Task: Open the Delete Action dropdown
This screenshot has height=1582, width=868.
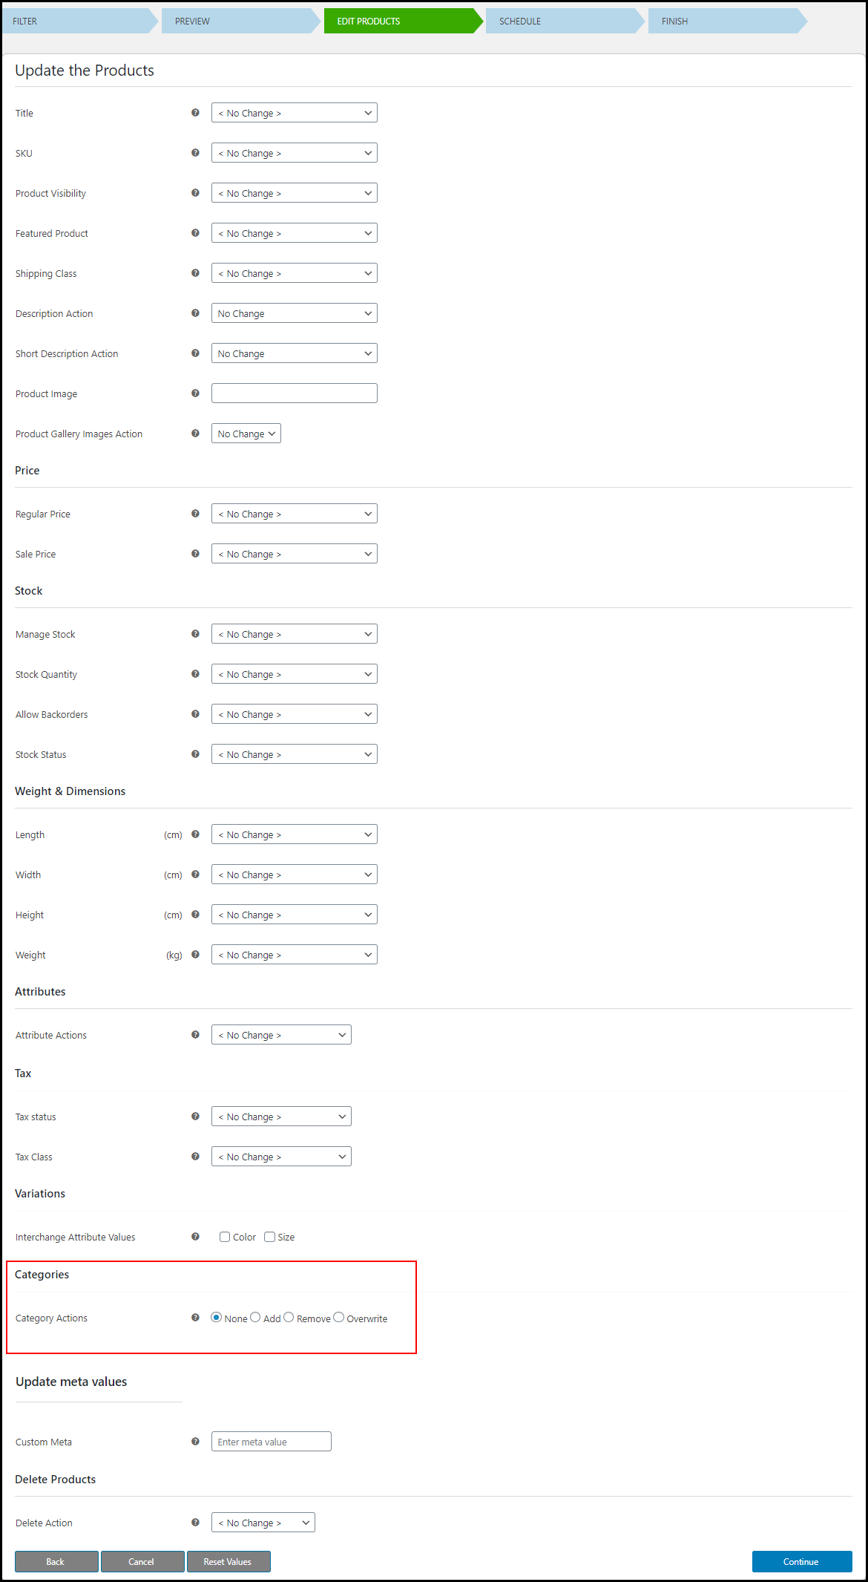Action: [x=263, y=1523]
